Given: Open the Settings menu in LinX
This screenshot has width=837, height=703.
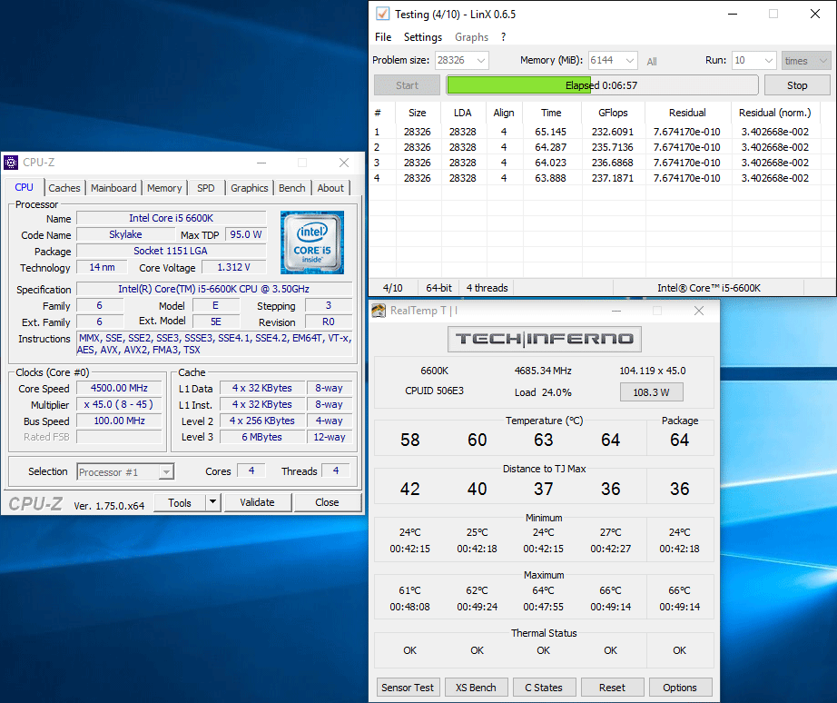Looking at the screenshot, I should coord(423,37).
